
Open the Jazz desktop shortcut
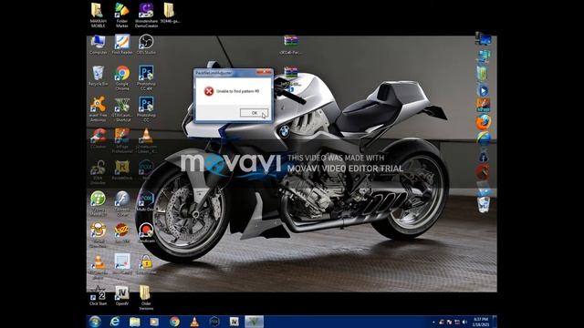pos(122,233)
